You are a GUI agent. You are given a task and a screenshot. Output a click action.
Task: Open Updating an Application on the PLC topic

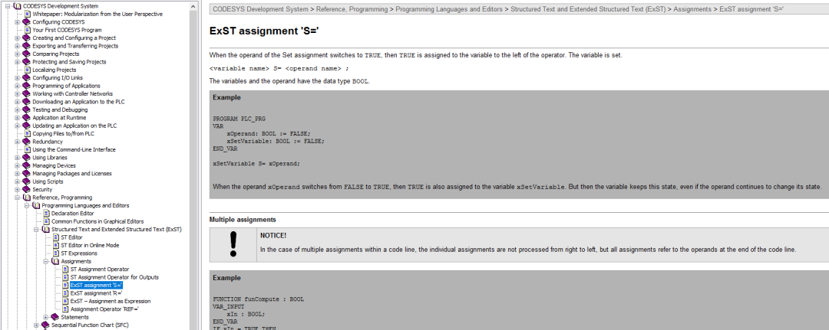click(x=74, y=126)
